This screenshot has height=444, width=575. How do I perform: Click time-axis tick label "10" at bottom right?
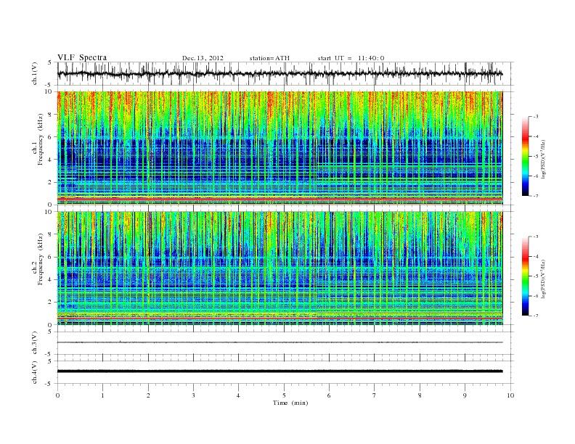coord(510,395)
